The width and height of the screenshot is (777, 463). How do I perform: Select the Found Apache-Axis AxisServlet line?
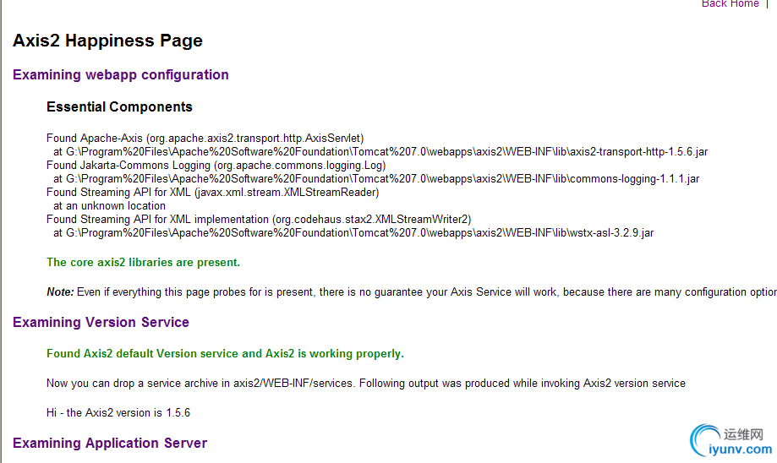coord(205,139)
